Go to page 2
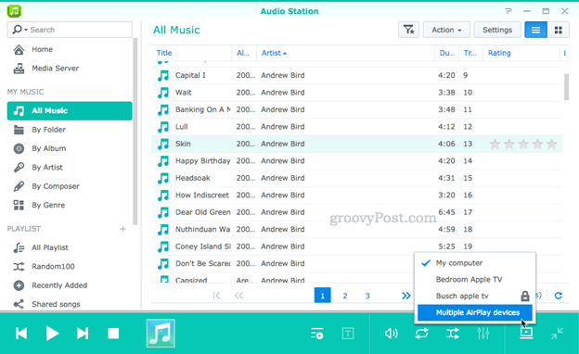Image resolution: width=579 pixels, height=354 pixels. tap(345, 296)
